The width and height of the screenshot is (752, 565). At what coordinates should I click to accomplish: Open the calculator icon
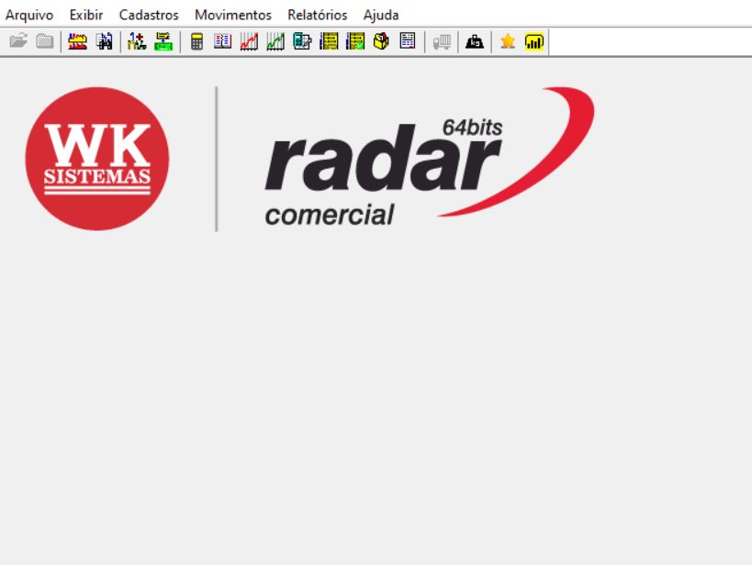click(x=196, y=41)
